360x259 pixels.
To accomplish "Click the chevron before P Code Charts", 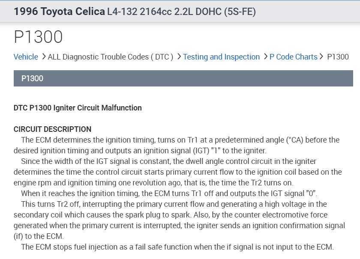I will pos(265,57).
